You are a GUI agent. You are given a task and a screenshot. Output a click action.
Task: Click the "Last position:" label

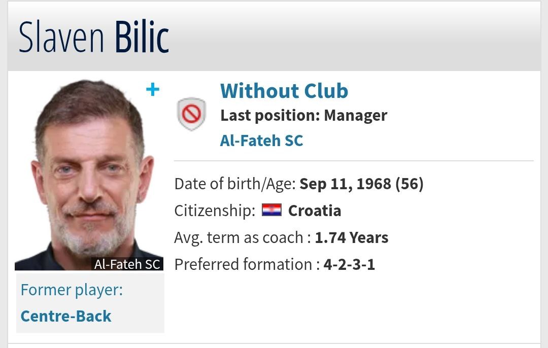[x=270, y=116]
